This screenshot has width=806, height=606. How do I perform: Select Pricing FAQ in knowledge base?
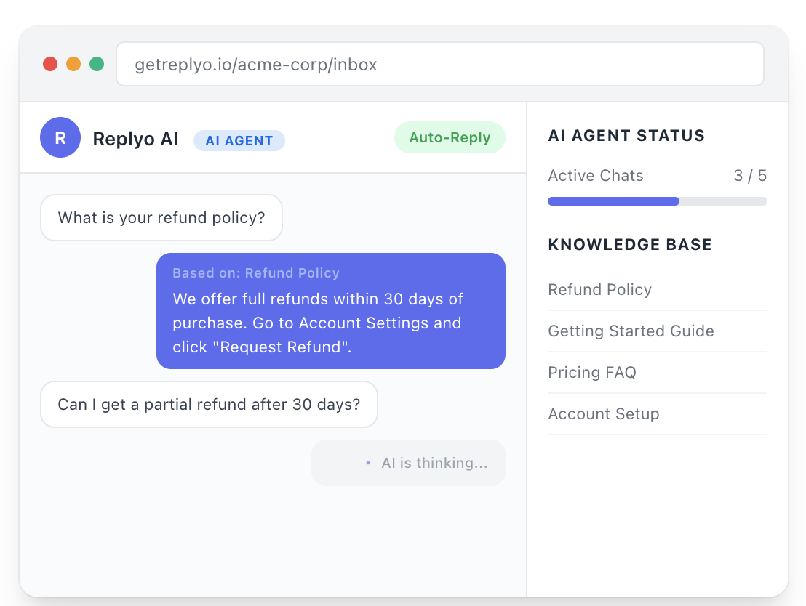592,372
